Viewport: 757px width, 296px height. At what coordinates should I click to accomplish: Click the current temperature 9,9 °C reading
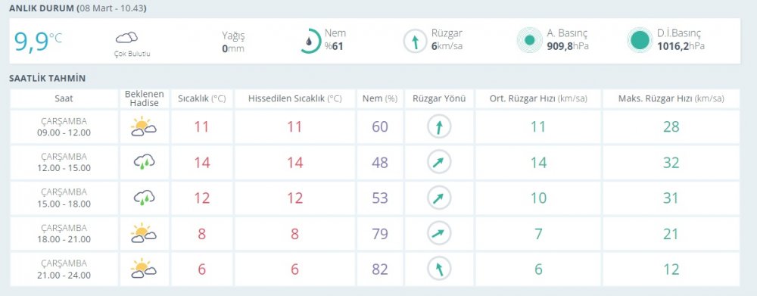point(38,41)
